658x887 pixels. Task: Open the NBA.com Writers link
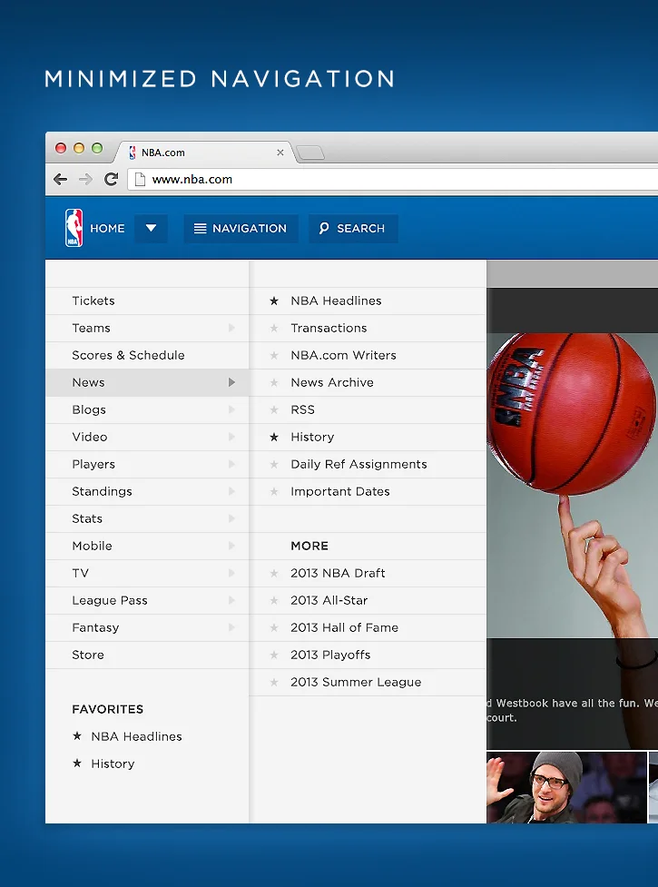[343, 355]
